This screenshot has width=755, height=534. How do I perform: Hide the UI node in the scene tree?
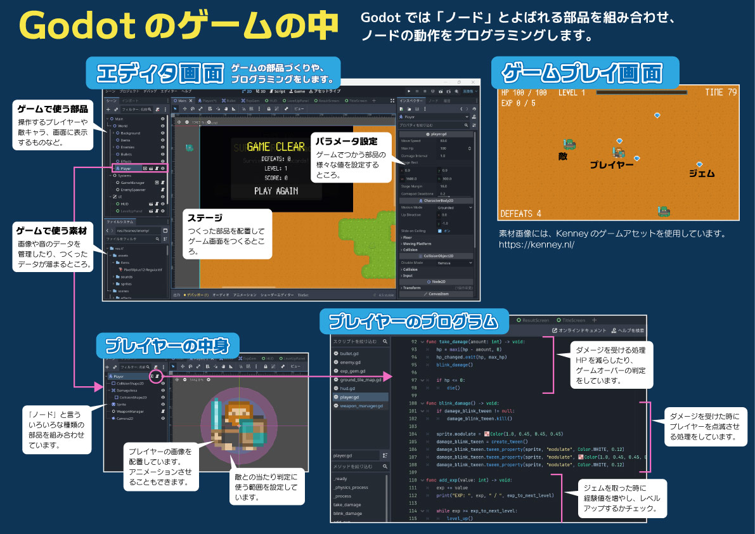coord(163,197)
